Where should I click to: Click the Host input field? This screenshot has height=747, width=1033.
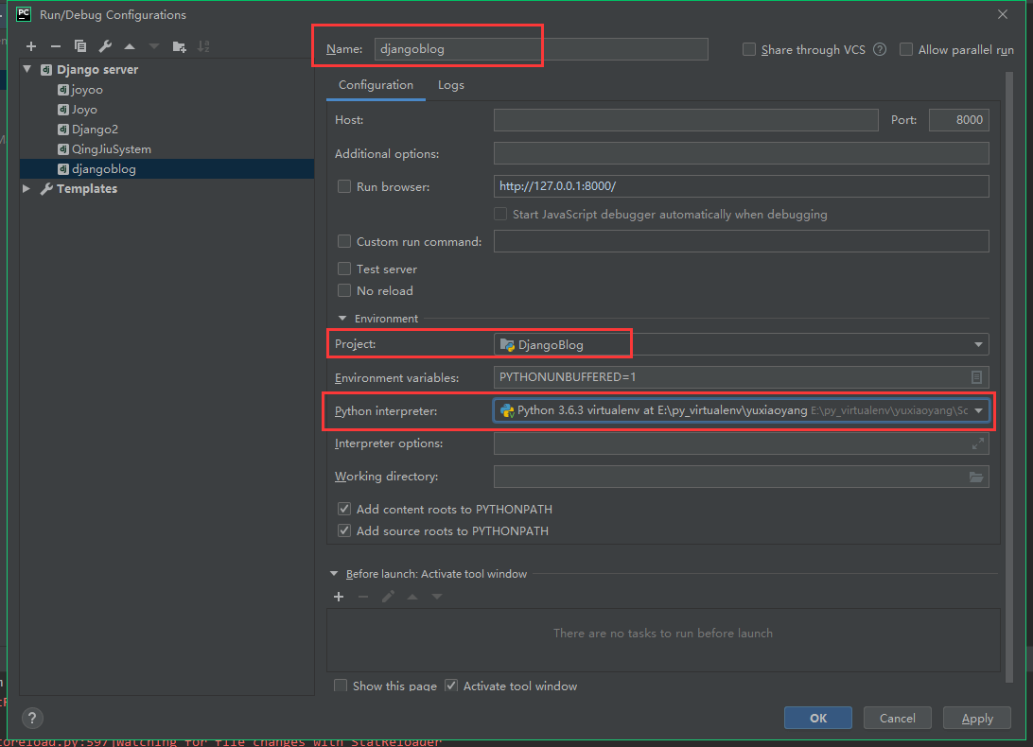click(686, 120)
